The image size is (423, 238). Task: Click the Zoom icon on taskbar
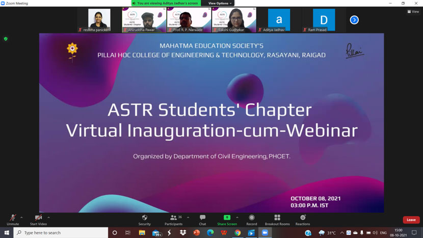point(265,232)
